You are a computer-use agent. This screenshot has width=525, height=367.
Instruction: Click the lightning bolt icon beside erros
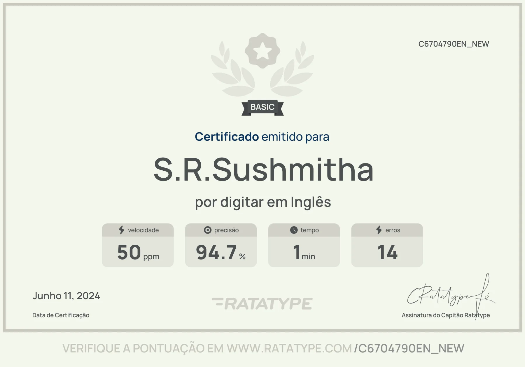point(379,230)
